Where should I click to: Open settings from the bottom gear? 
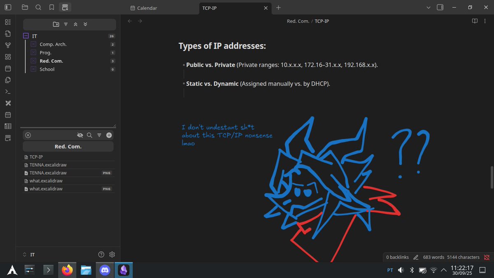point(112,255)
